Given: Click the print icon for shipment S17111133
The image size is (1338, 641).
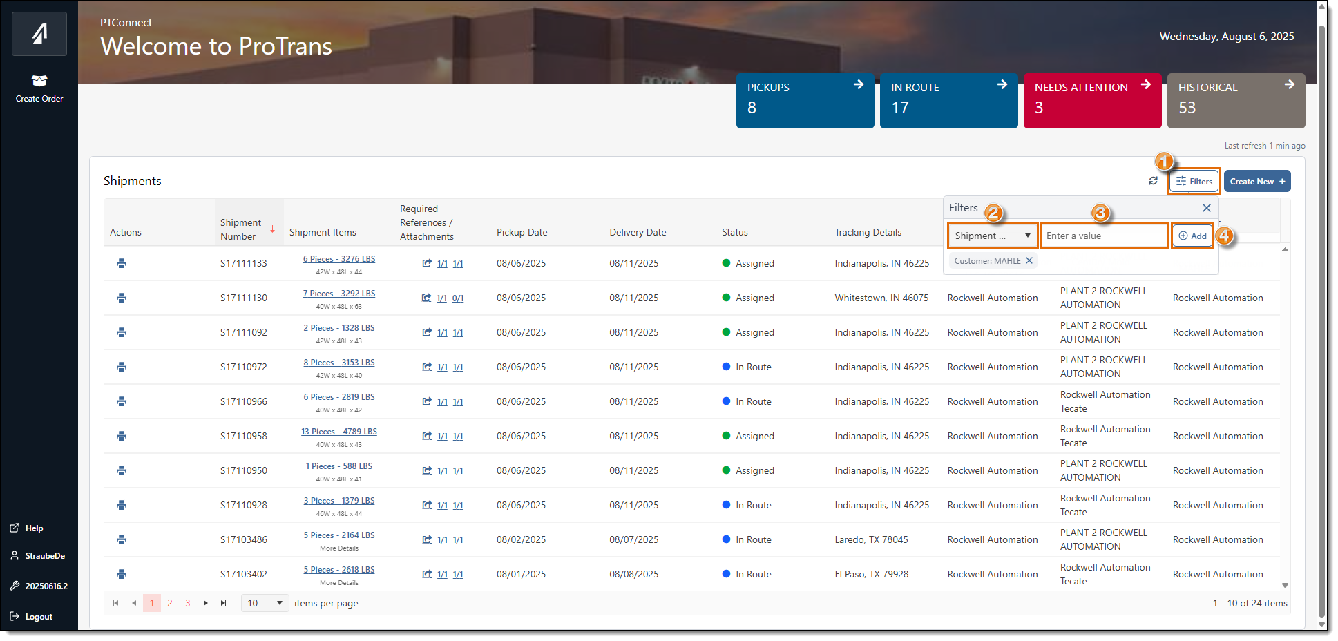Looking at the screenshot, I should click(122, 263).
